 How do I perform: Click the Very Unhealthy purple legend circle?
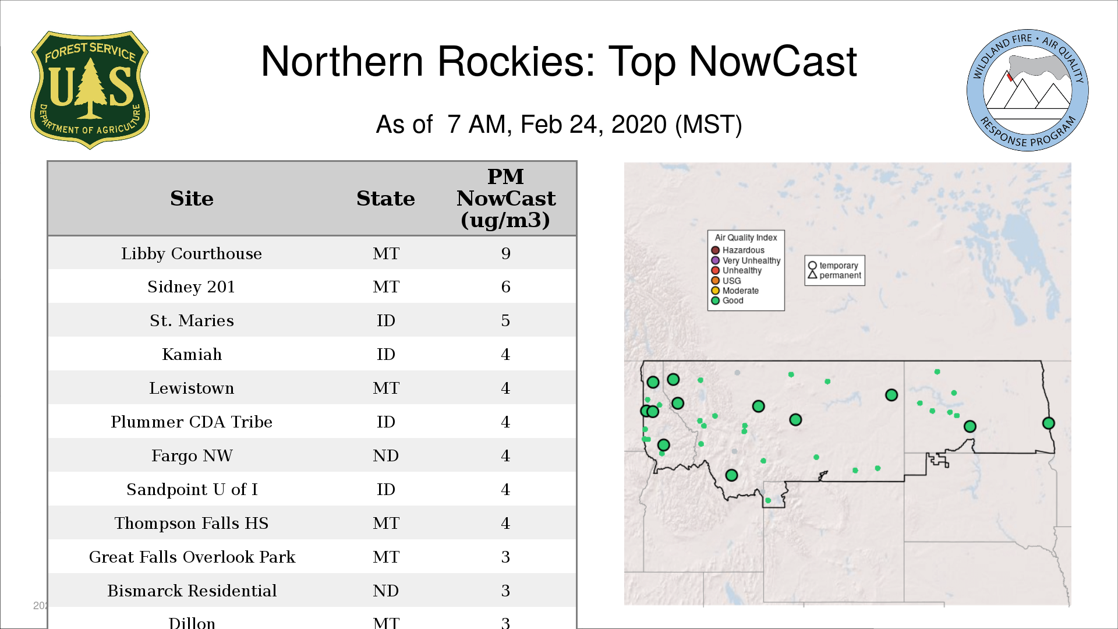point(715,260)
